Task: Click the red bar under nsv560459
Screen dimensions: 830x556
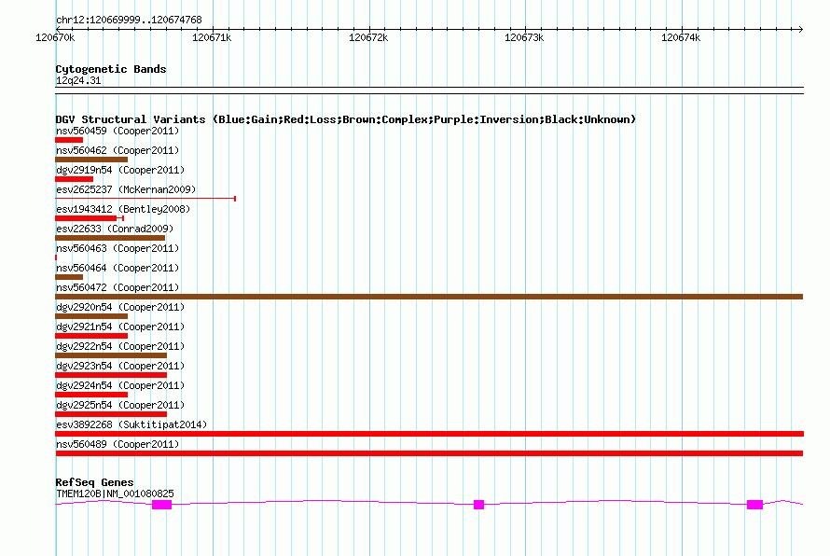Action: [x=69, y=140]
